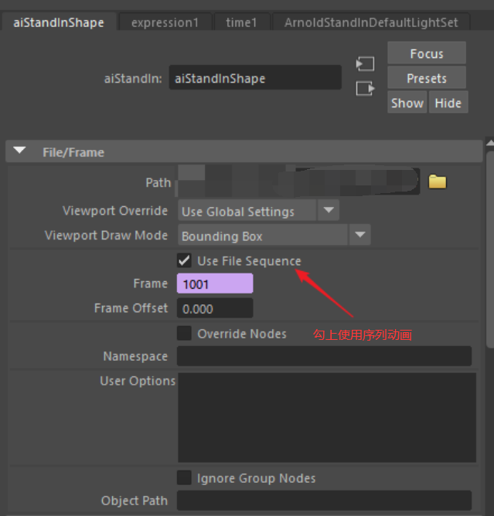
Task: Select the aiStandInShape tab
Action: pyautogui.click(x=59, y=22)
